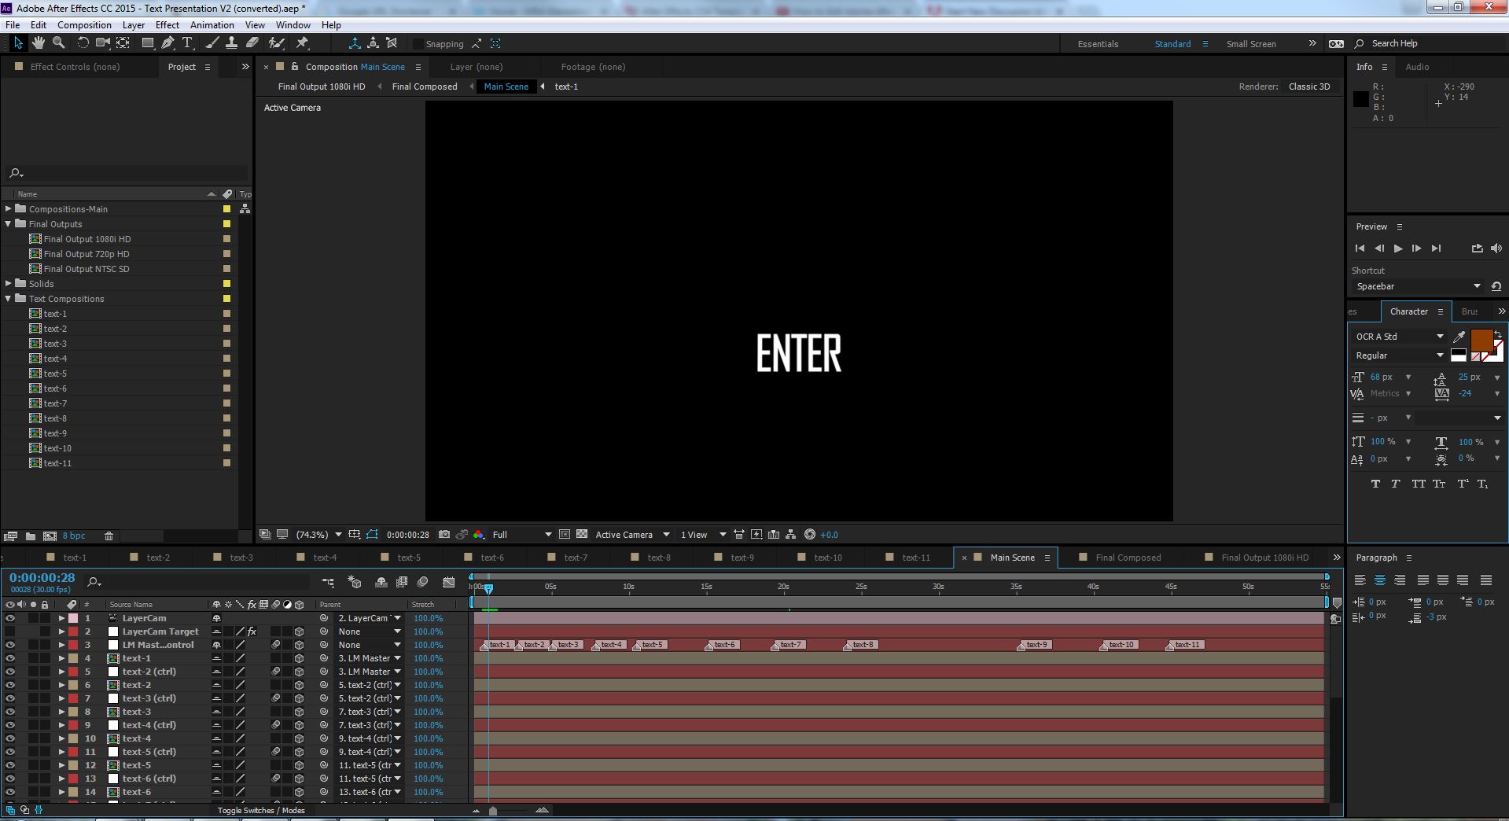Open the Composition menu

pos(84,24)
